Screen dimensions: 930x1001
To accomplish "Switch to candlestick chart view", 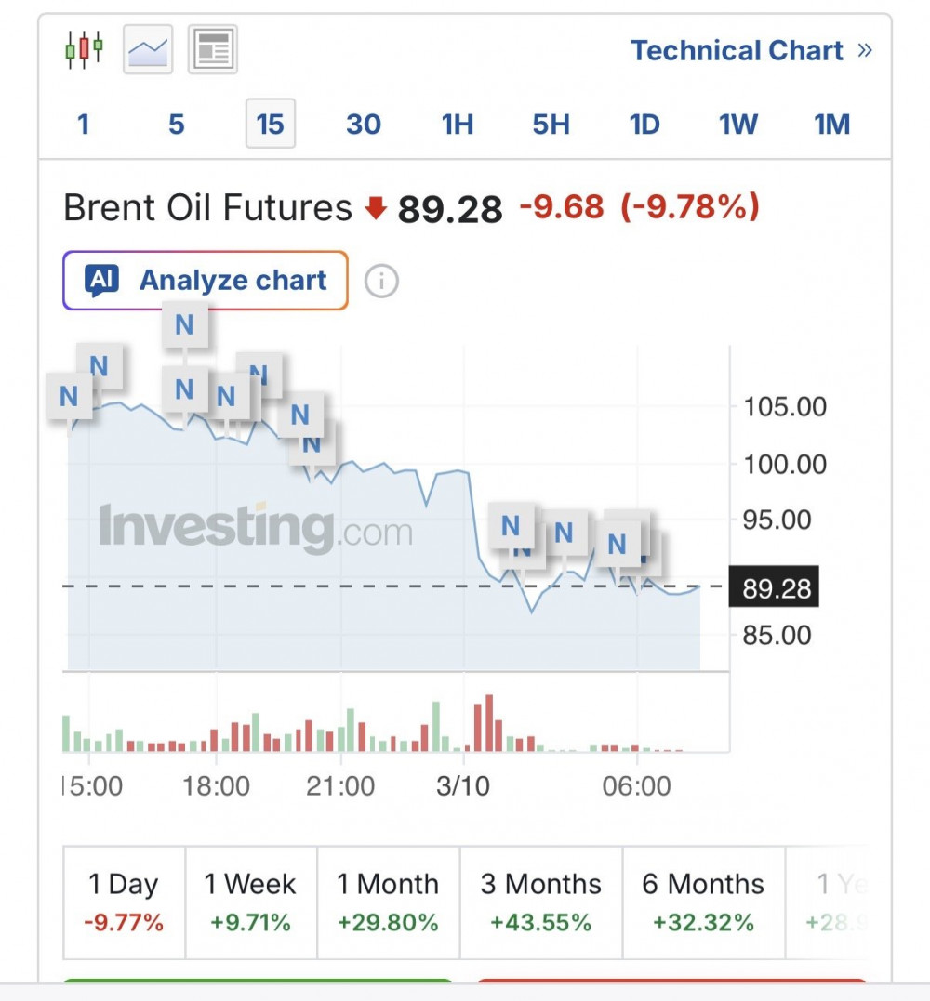I will coord(84,49).
